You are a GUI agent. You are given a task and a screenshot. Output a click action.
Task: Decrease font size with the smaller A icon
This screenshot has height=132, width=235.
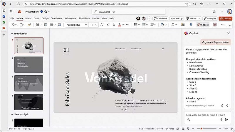pos(108,25)
